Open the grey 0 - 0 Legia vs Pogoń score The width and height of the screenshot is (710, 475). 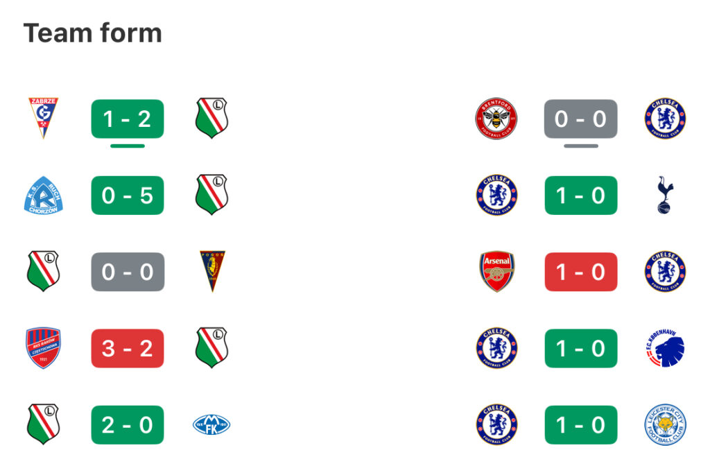tap(128, 272)
